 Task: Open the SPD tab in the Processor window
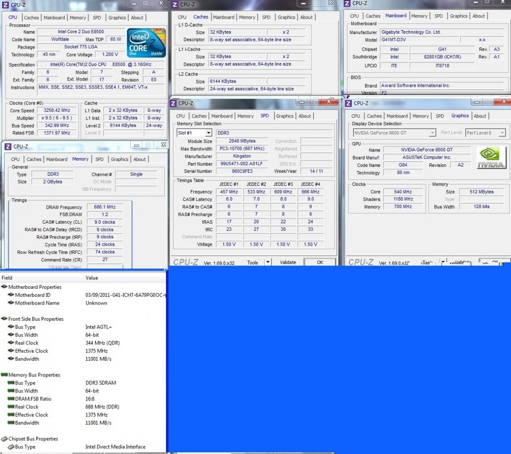[97, 18]
